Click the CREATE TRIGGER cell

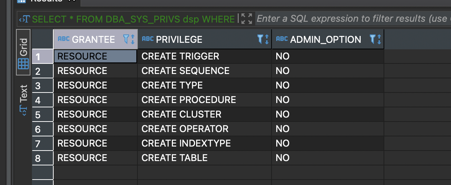204,56
